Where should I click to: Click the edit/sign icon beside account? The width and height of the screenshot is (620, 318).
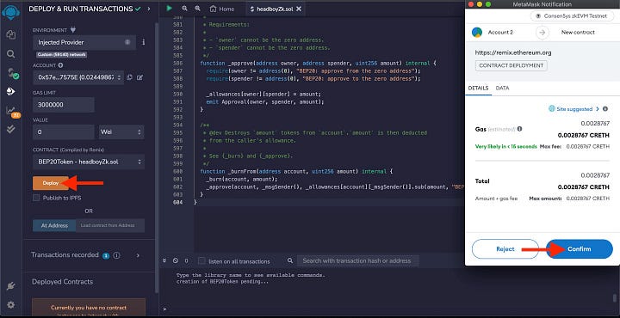point(139,77)
